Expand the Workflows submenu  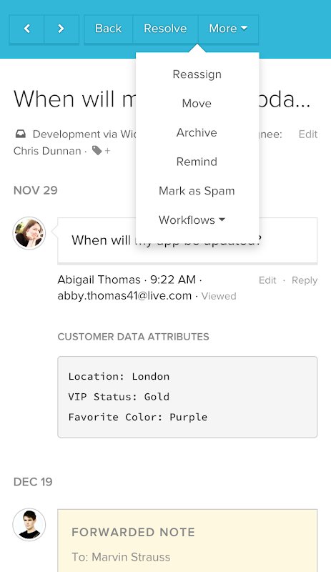(192, 220)
